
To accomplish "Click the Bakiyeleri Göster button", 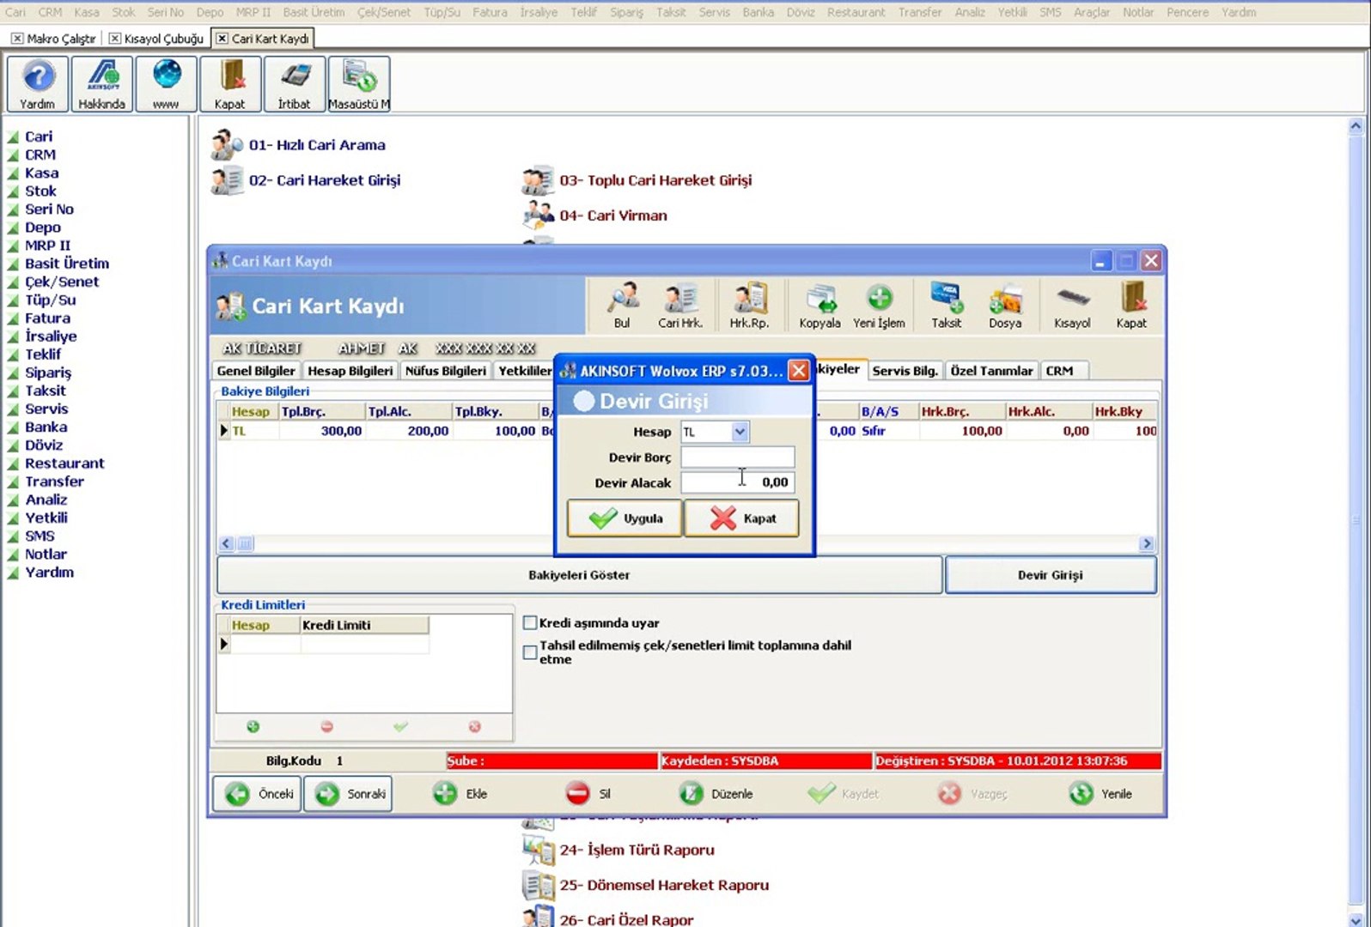I will click(x=579, y=575).
